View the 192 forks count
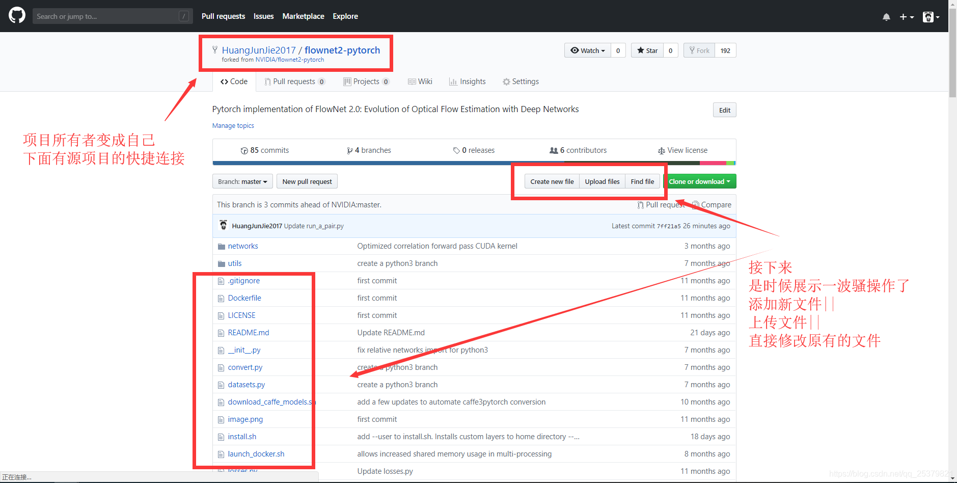The image size is (957, 483). pyautogui.click(x=726, y=50)
